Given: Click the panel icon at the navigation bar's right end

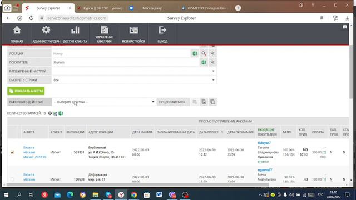Looking at the screenshot, I should [345, 27].
